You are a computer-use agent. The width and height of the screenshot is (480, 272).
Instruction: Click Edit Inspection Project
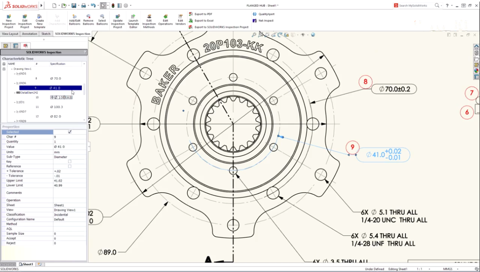coord(25,21)
